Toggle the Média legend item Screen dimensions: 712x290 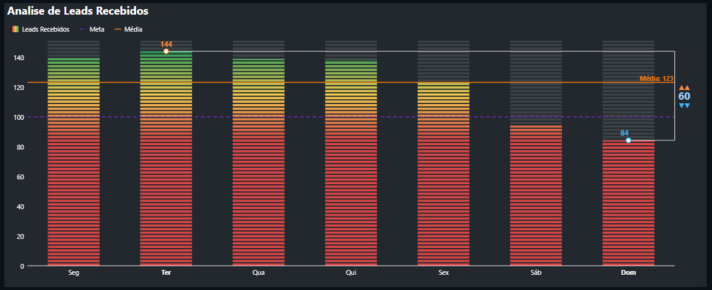[x=128, y=29]
